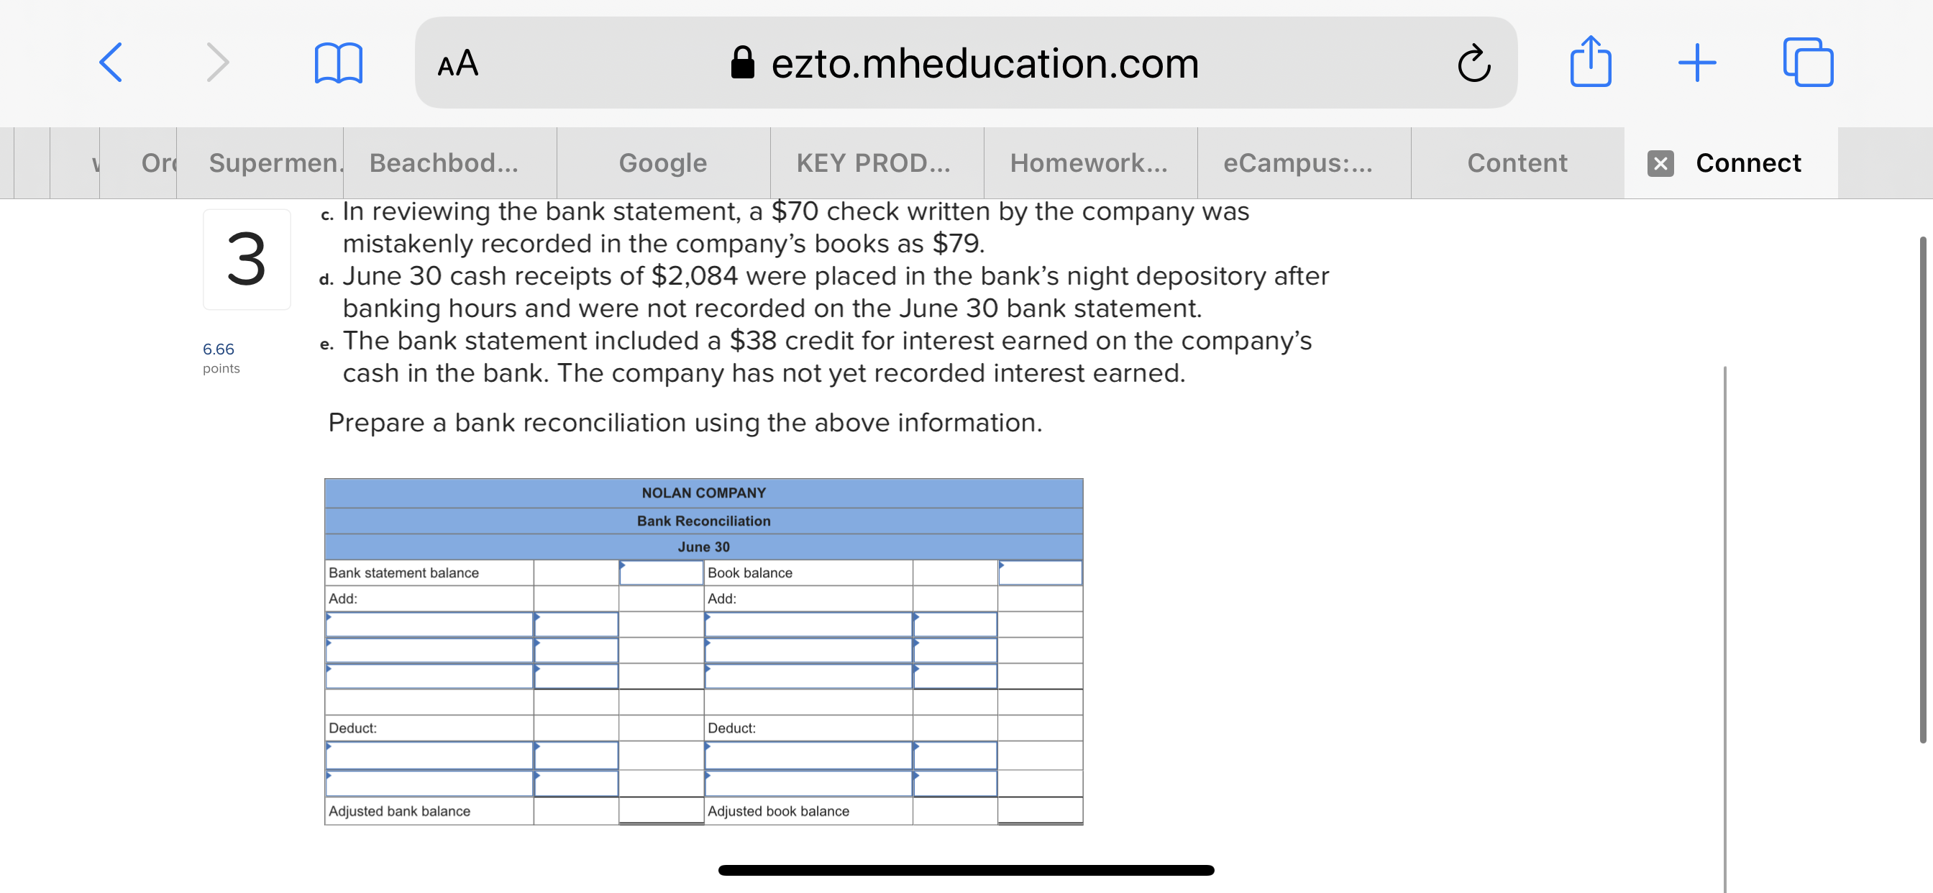Image resolution: width=1933 pixels, height=893 pixels.
Task: Select the Book balance amount field
Action: [1040, 572]
